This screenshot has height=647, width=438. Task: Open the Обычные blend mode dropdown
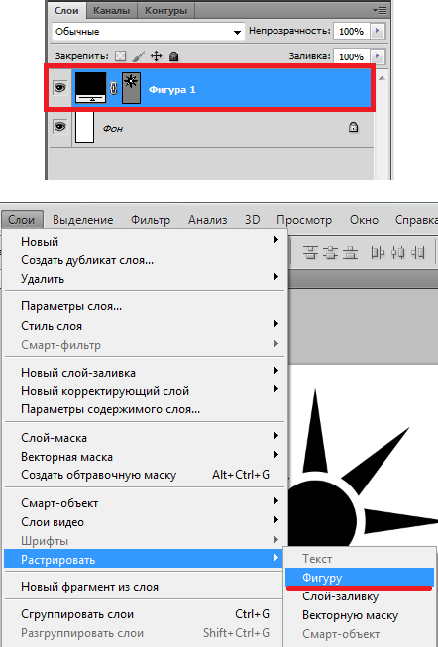(x=149, y=32)
